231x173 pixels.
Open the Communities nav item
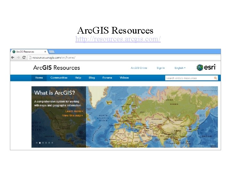[59, 78]
